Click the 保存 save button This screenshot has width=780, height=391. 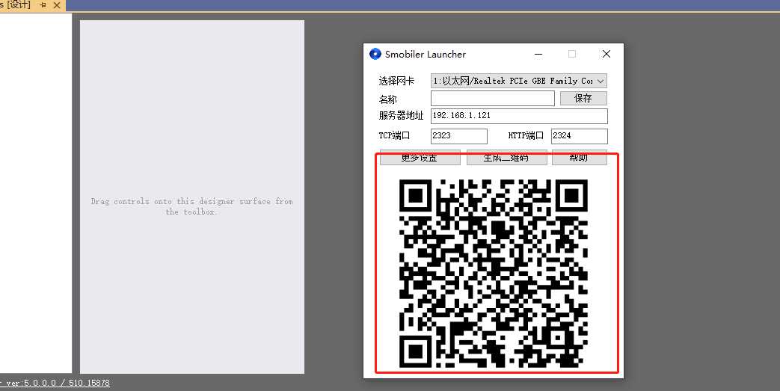tap(583, 98)
